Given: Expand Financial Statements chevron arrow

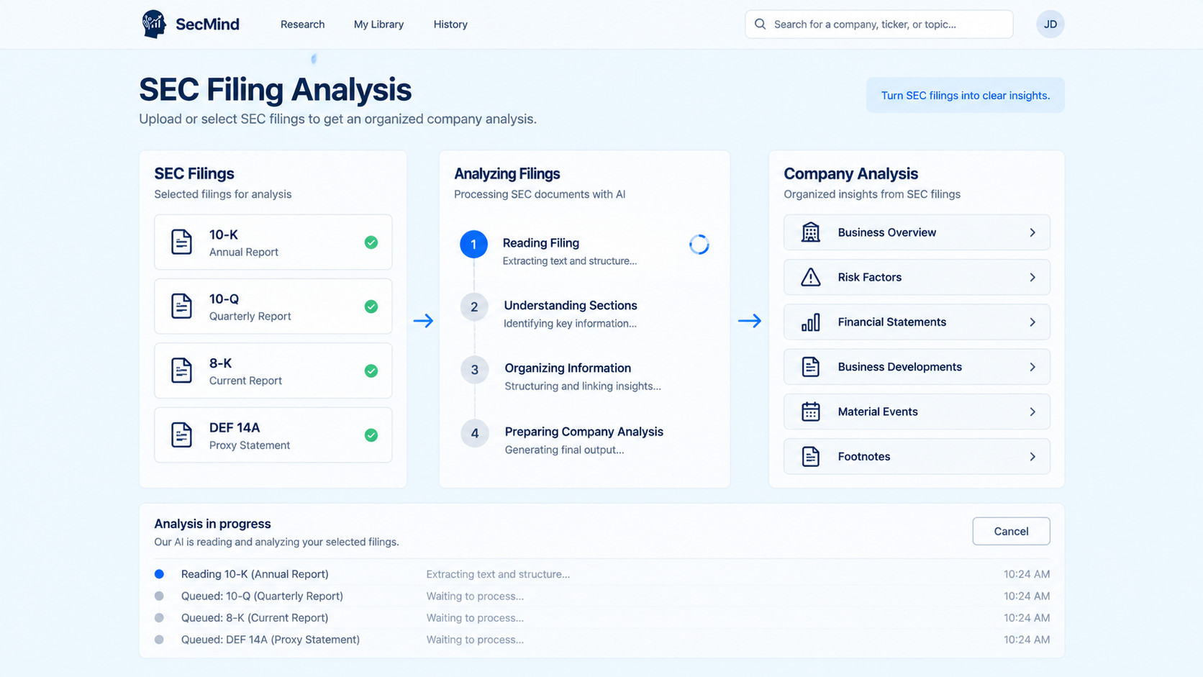Looking at the screenshot, I should click(x=1032, y=322).
